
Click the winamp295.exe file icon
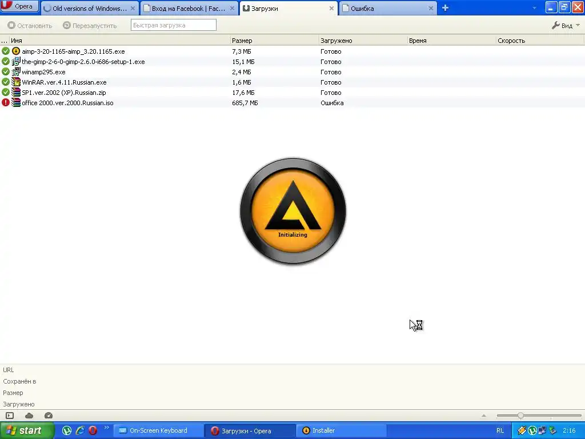15,71
